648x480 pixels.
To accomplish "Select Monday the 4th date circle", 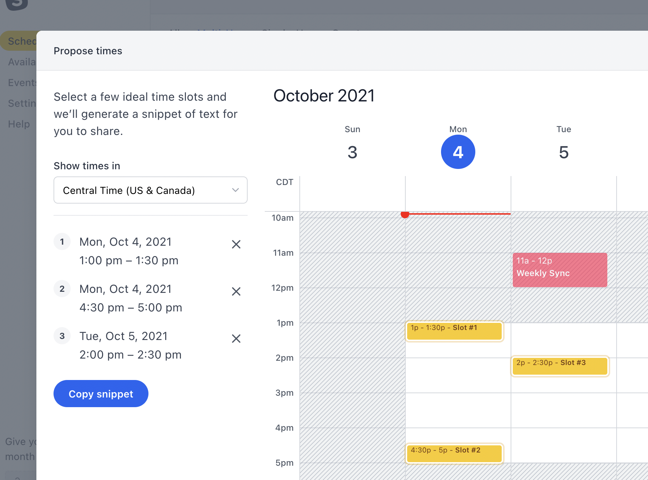I will (x=458, y=152).
